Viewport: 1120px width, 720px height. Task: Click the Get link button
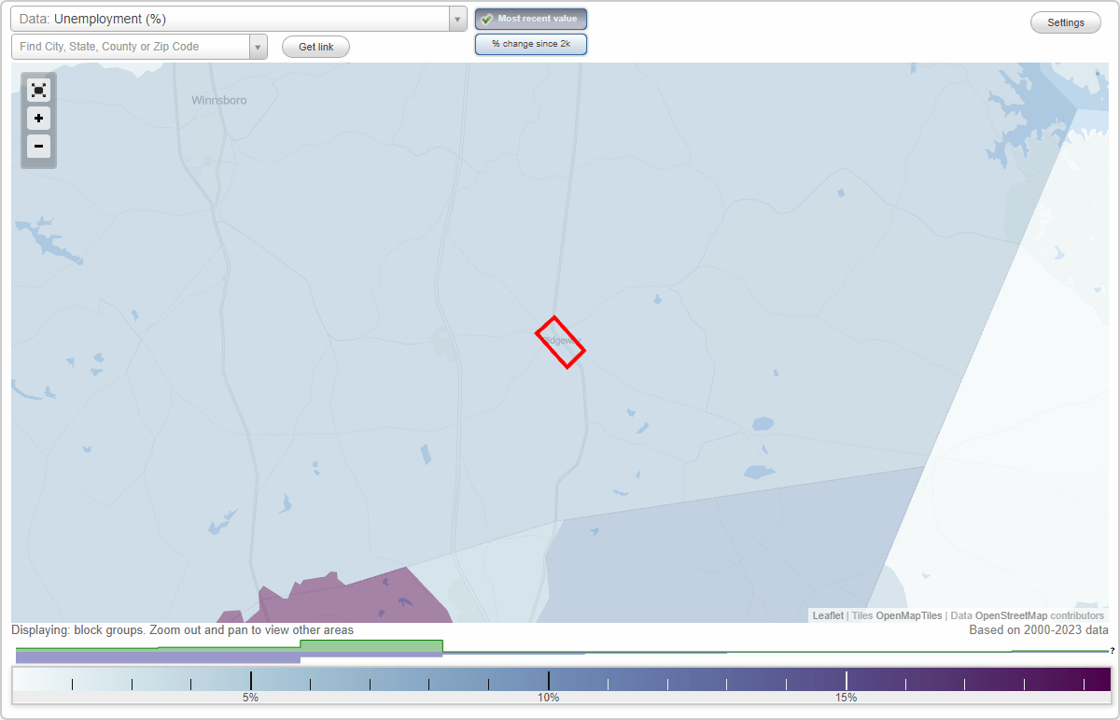click(315, 47)
